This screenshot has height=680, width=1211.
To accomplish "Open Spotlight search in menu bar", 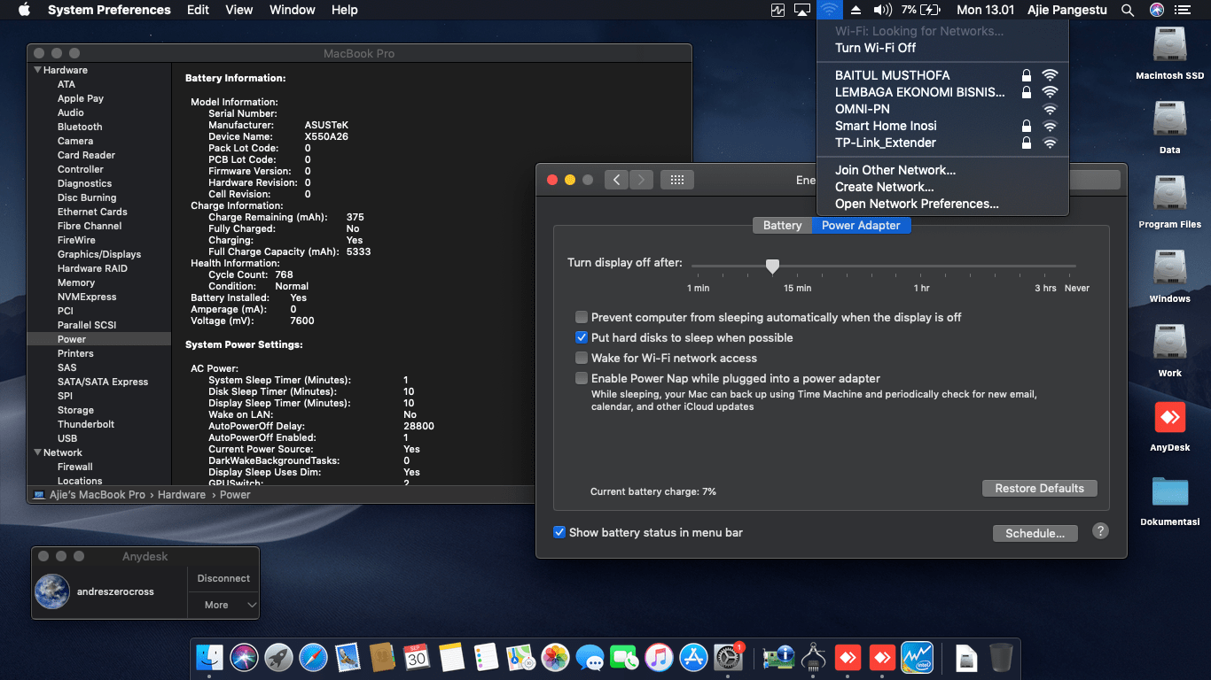I will point(1128,10).
